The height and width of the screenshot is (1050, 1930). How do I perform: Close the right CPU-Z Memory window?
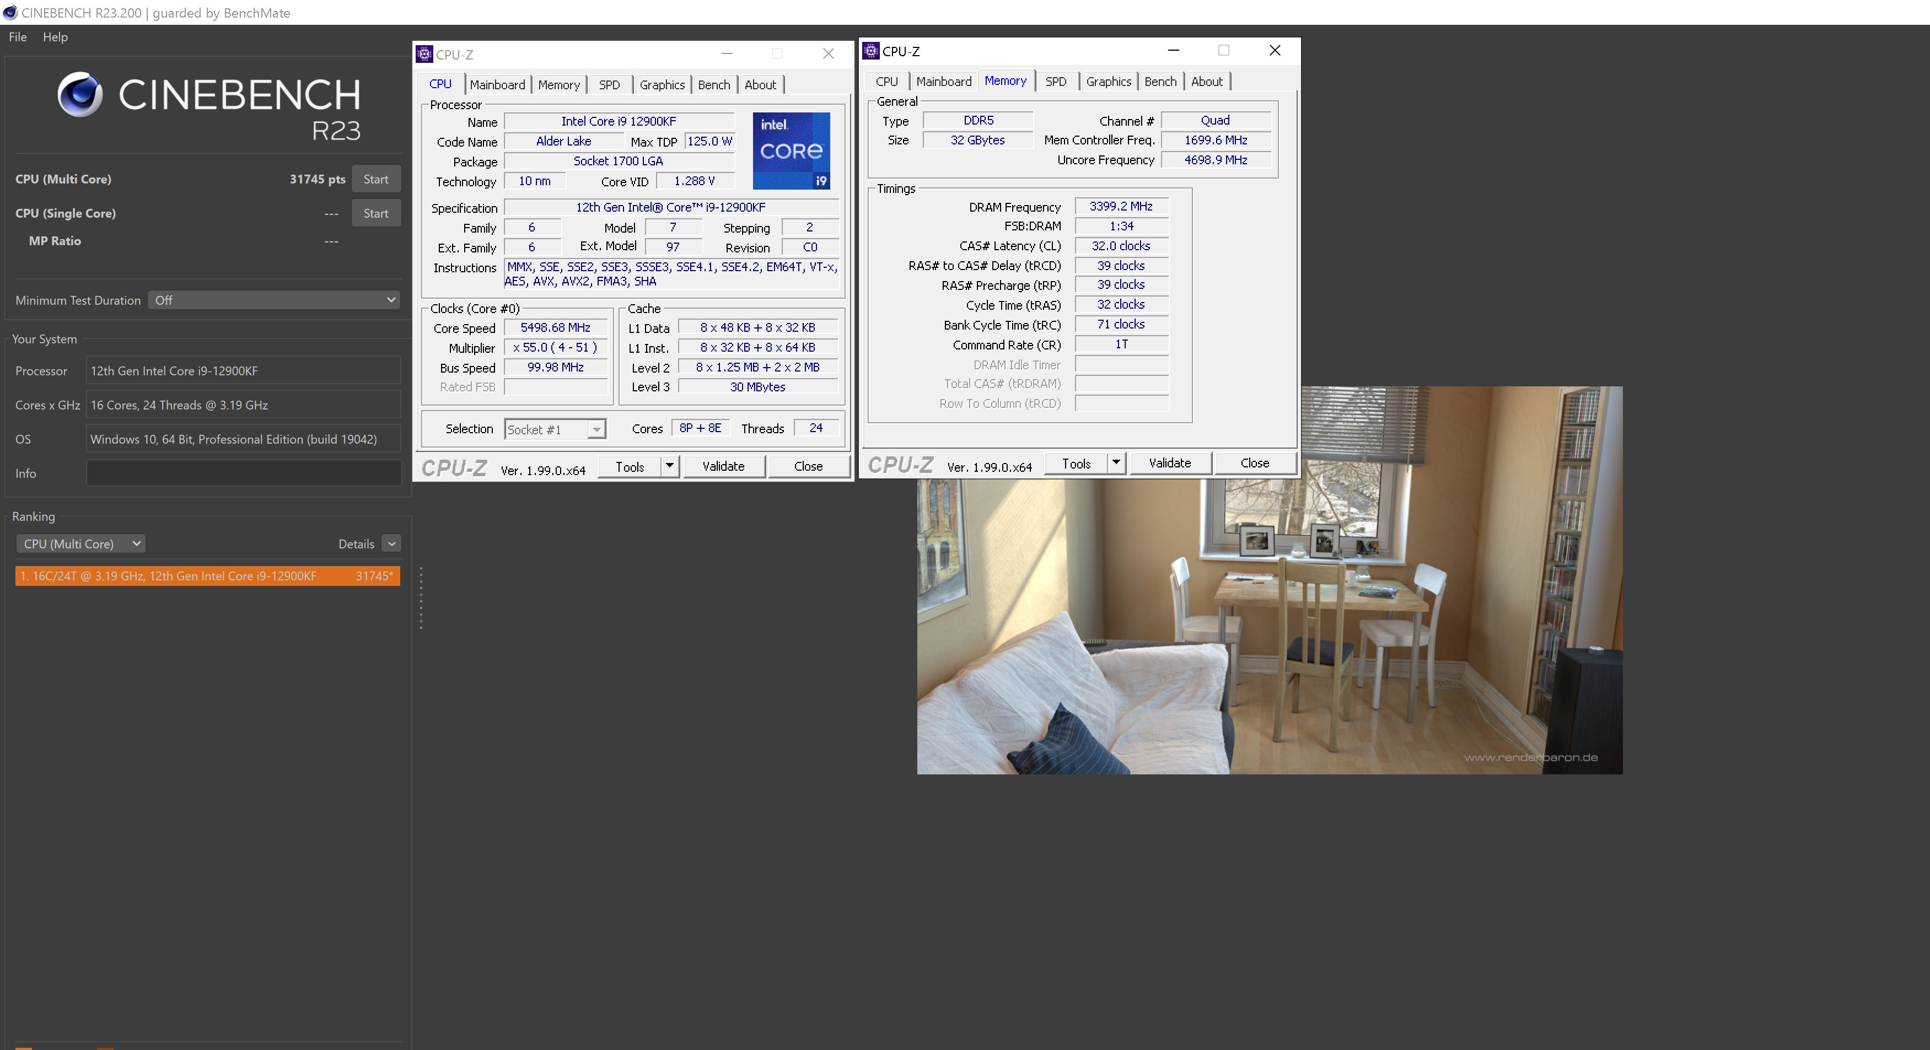tap(1275, 50)
